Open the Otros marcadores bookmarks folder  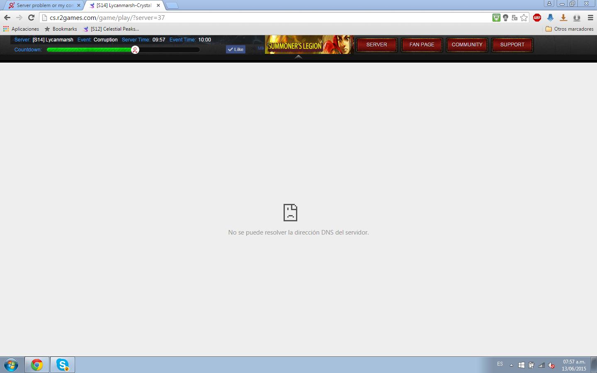click(x=569, y=29)
